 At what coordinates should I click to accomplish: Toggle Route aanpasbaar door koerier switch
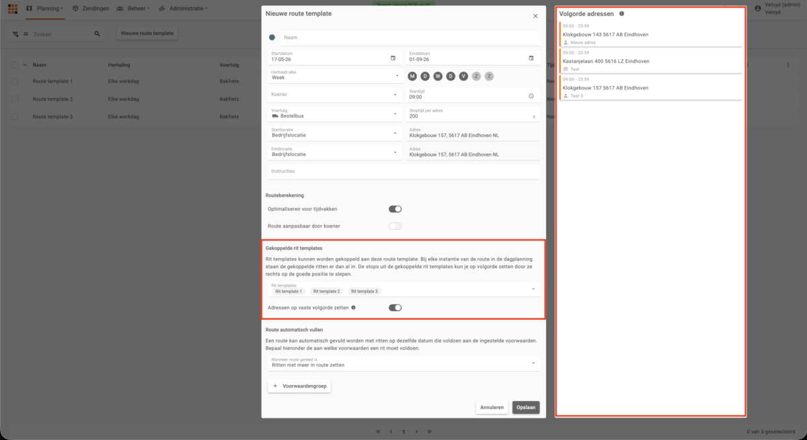pos(395,226)
